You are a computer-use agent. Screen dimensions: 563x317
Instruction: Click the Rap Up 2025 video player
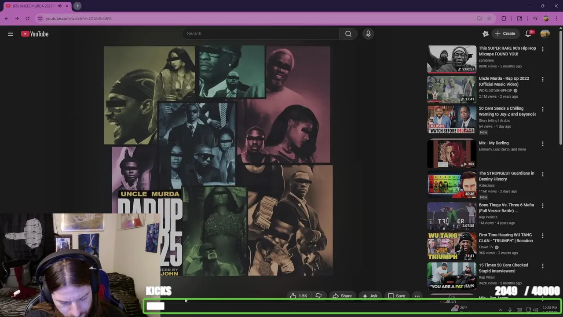[x=218, y=161]
